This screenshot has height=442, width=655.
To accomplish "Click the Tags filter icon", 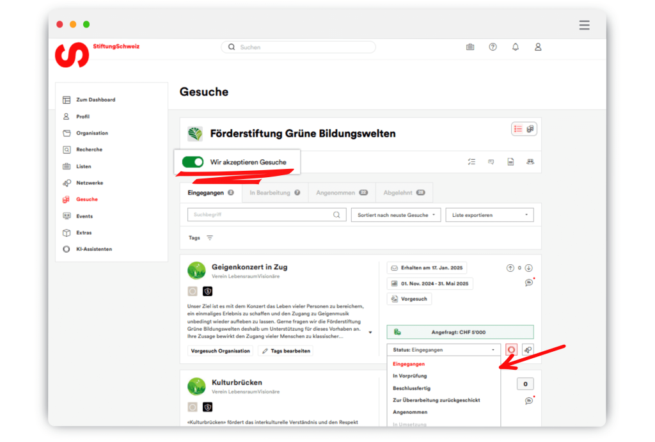I will tap(210, 238).
